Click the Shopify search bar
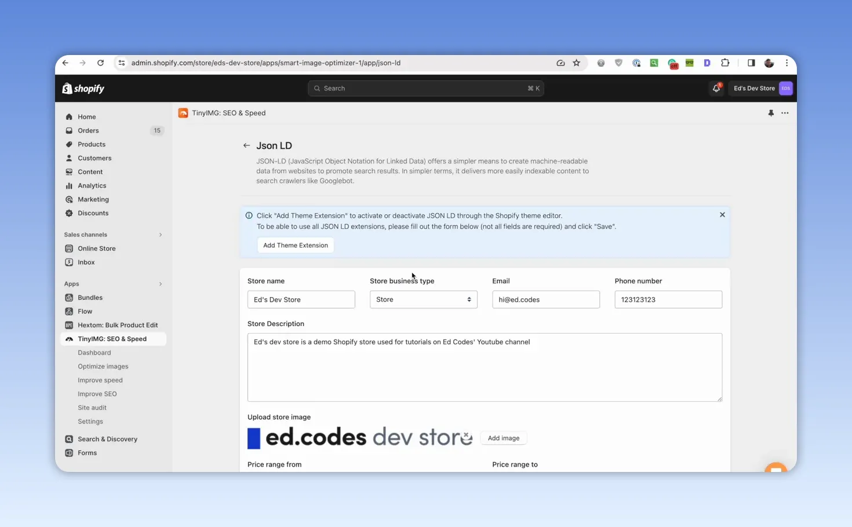Screen dimensions: 852x527 pos(426,88)
